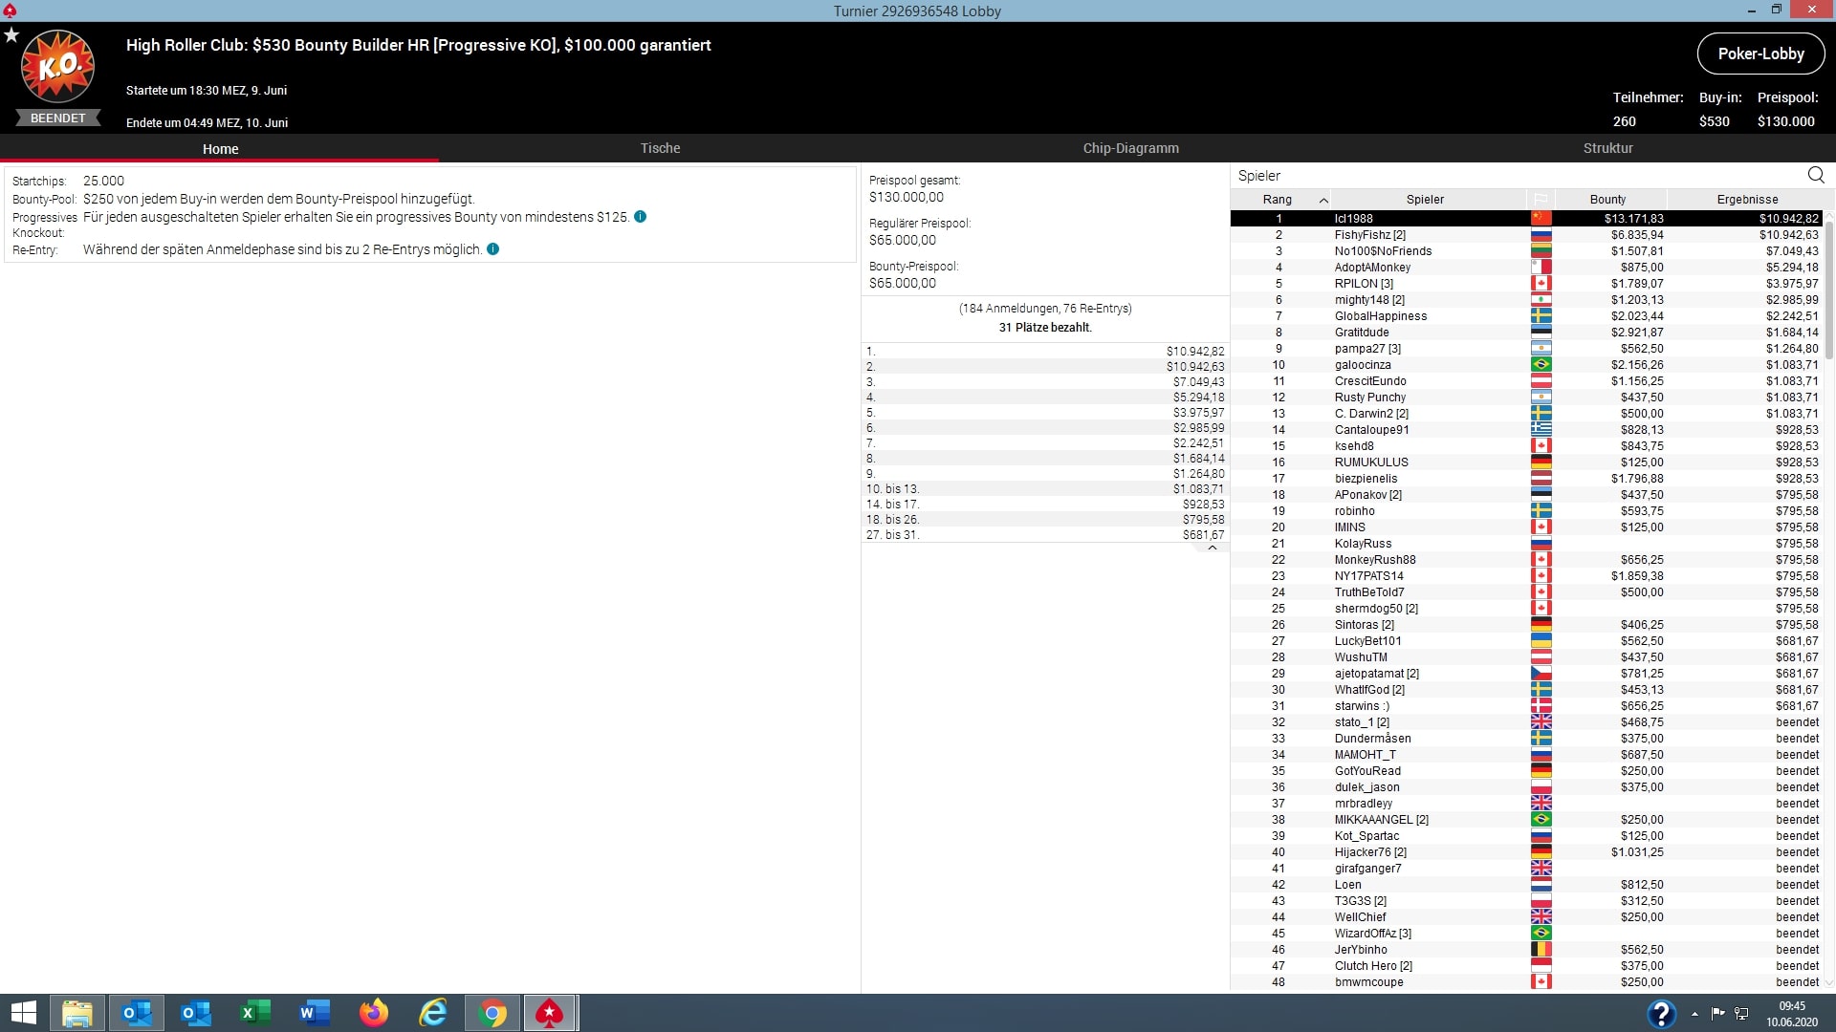Click the K.O. tournament badge logo
This screenshot has height=1032, width=1836.
pyautogui.click(x=58, y=67)
